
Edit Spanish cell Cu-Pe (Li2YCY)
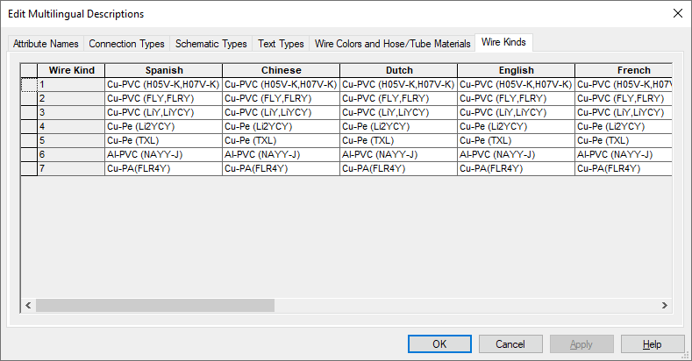[x=164, y=126]
